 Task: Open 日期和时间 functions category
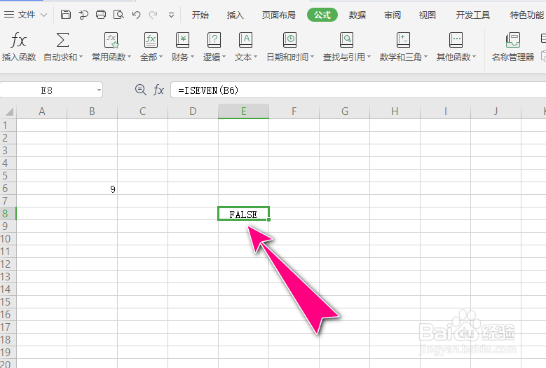tap(290, 47)
